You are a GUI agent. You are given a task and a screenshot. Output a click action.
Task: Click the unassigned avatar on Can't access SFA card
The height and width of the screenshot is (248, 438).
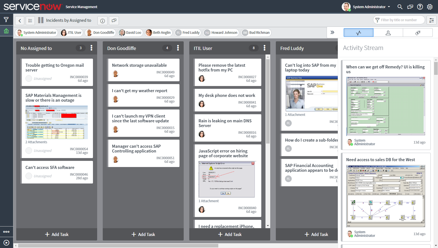click(29, 176)
